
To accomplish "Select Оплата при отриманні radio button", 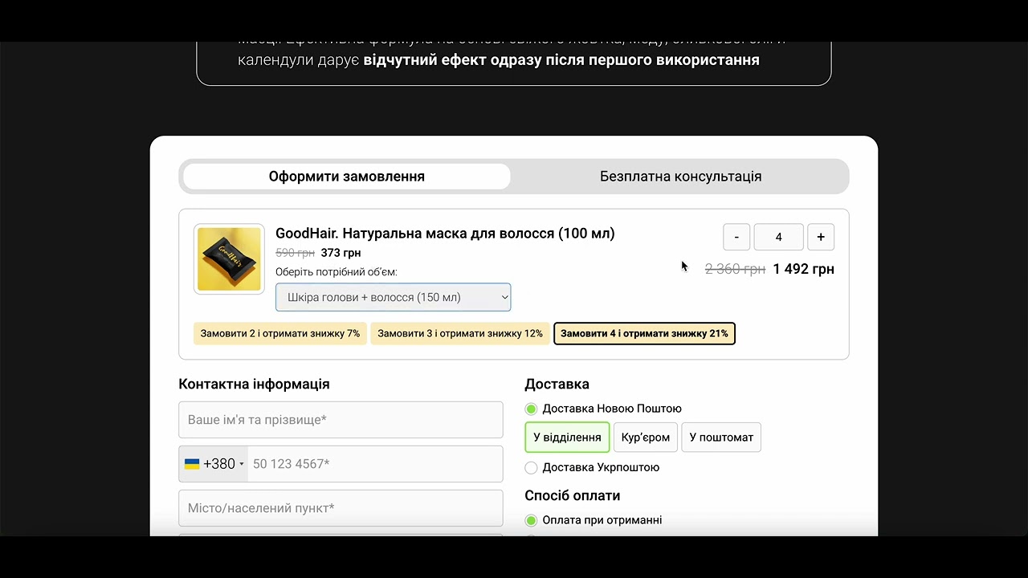I will point(531,520).
